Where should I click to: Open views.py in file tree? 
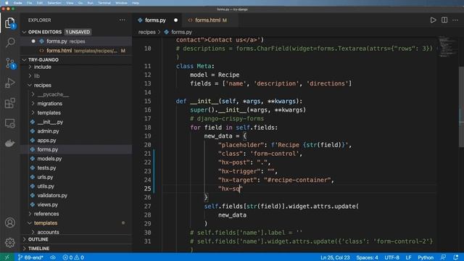click(47, 204)
